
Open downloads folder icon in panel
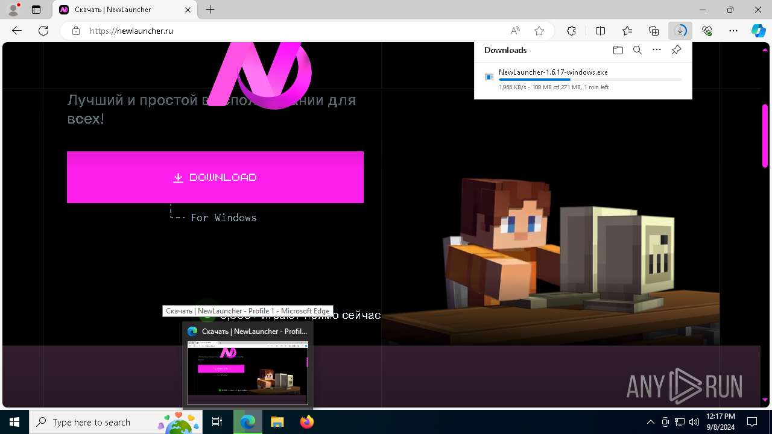[618, 50]
